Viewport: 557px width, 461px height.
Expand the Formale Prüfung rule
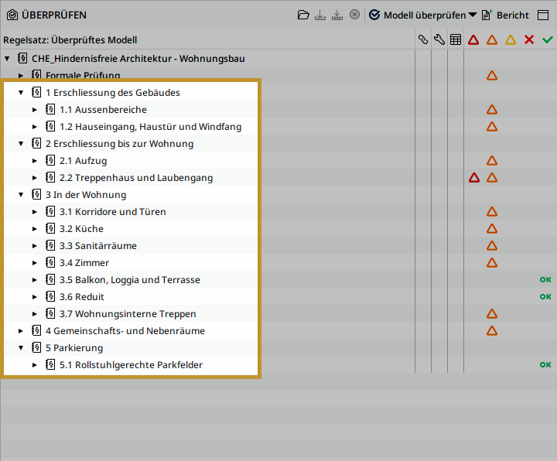(x=21, y=76)
